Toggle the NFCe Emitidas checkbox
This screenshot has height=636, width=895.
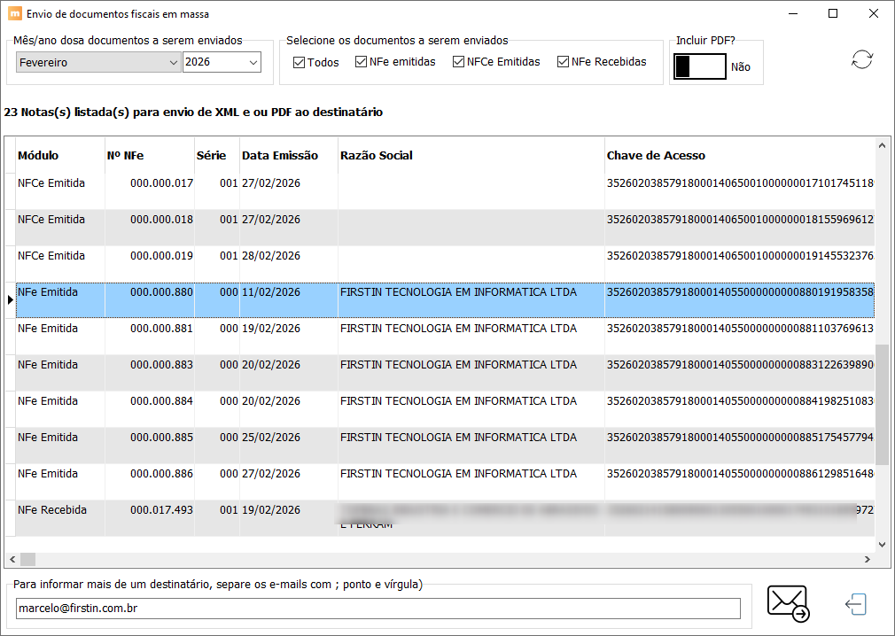coord(459,62)
